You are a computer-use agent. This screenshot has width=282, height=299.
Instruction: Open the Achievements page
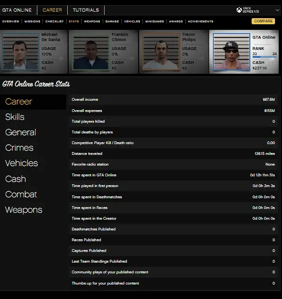tap(201, 21)
